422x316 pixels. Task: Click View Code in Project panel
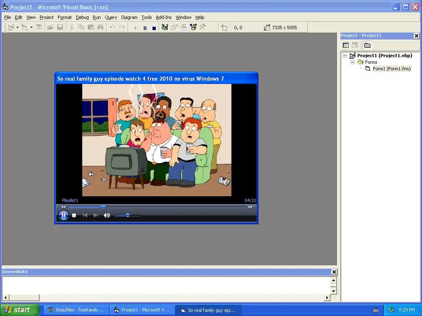pos(346,45)
